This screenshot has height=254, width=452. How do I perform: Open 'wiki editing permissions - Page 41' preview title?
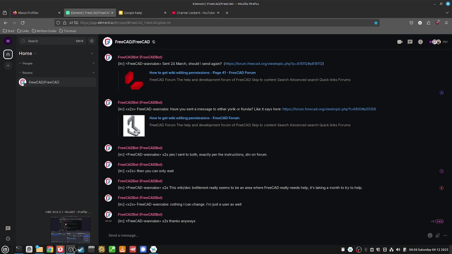point(202,73)
